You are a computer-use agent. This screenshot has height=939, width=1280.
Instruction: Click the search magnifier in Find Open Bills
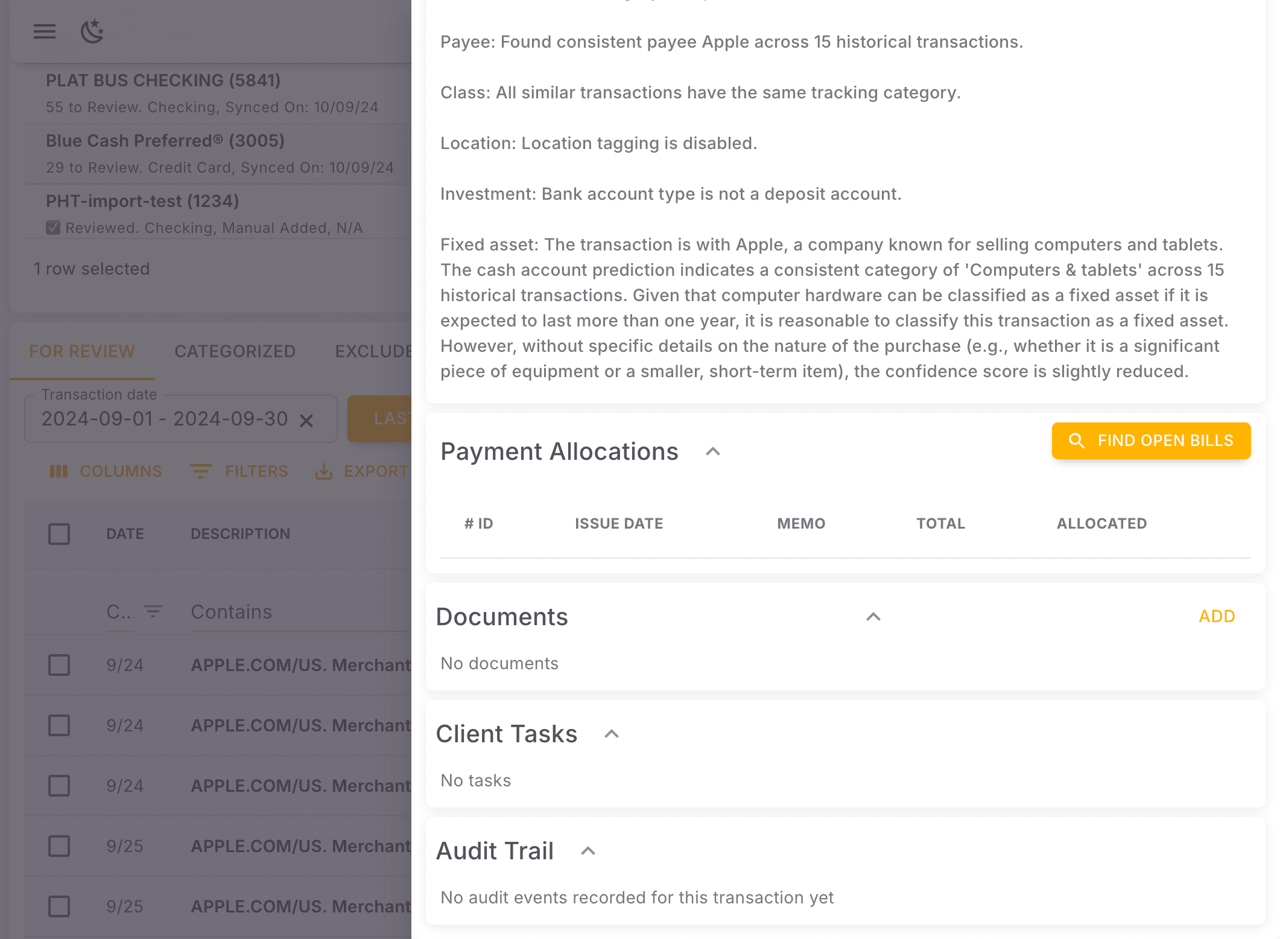click(1077, 441)
